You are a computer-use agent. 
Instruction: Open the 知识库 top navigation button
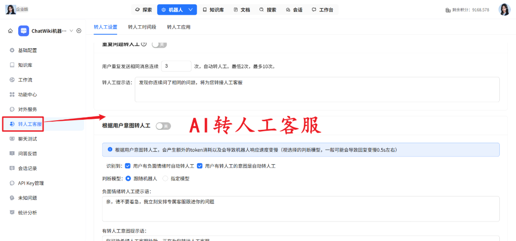tap(213, 10)
